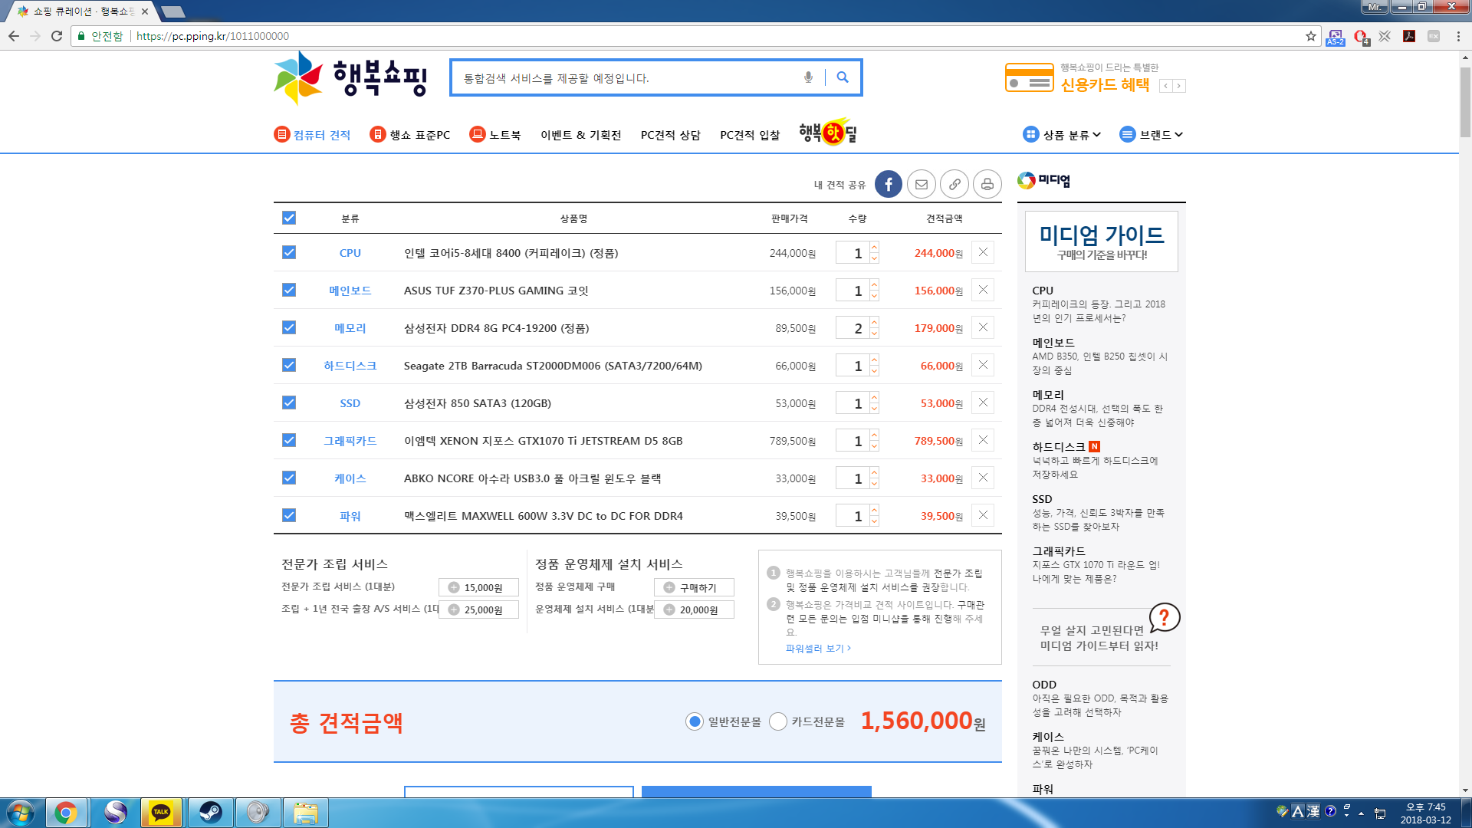Open file explorer folder in taskbar
1472x828 pixels.
click(x=306, y=813)
